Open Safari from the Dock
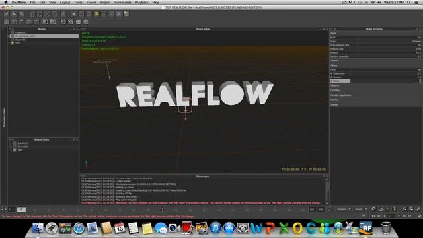 (x=79, y=229)
